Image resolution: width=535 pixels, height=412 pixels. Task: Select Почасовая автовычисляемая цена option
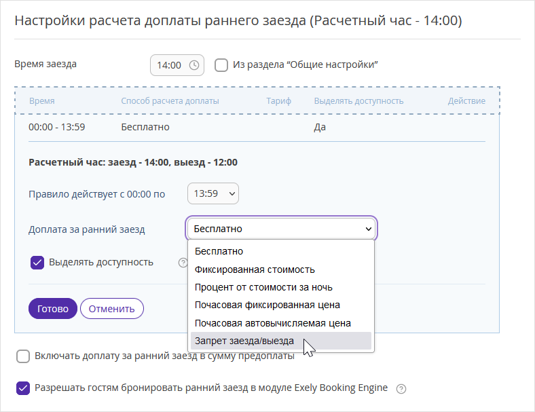tap(281, 323)
